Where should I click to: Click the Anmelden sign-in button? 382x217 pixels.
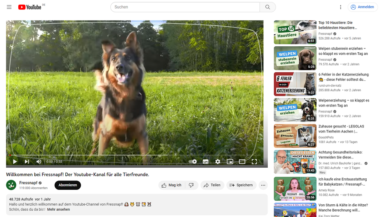click(362, 7)
